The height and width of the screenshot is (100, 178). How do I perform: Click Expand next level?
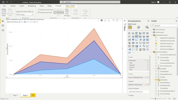45,12
